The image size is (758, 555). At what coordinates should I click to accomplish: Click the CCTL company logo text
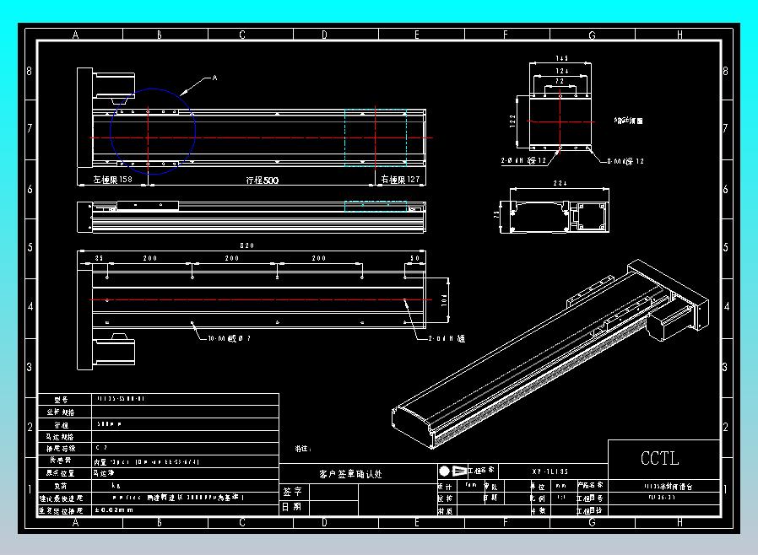pyautogui.click(x=660, y=458)
